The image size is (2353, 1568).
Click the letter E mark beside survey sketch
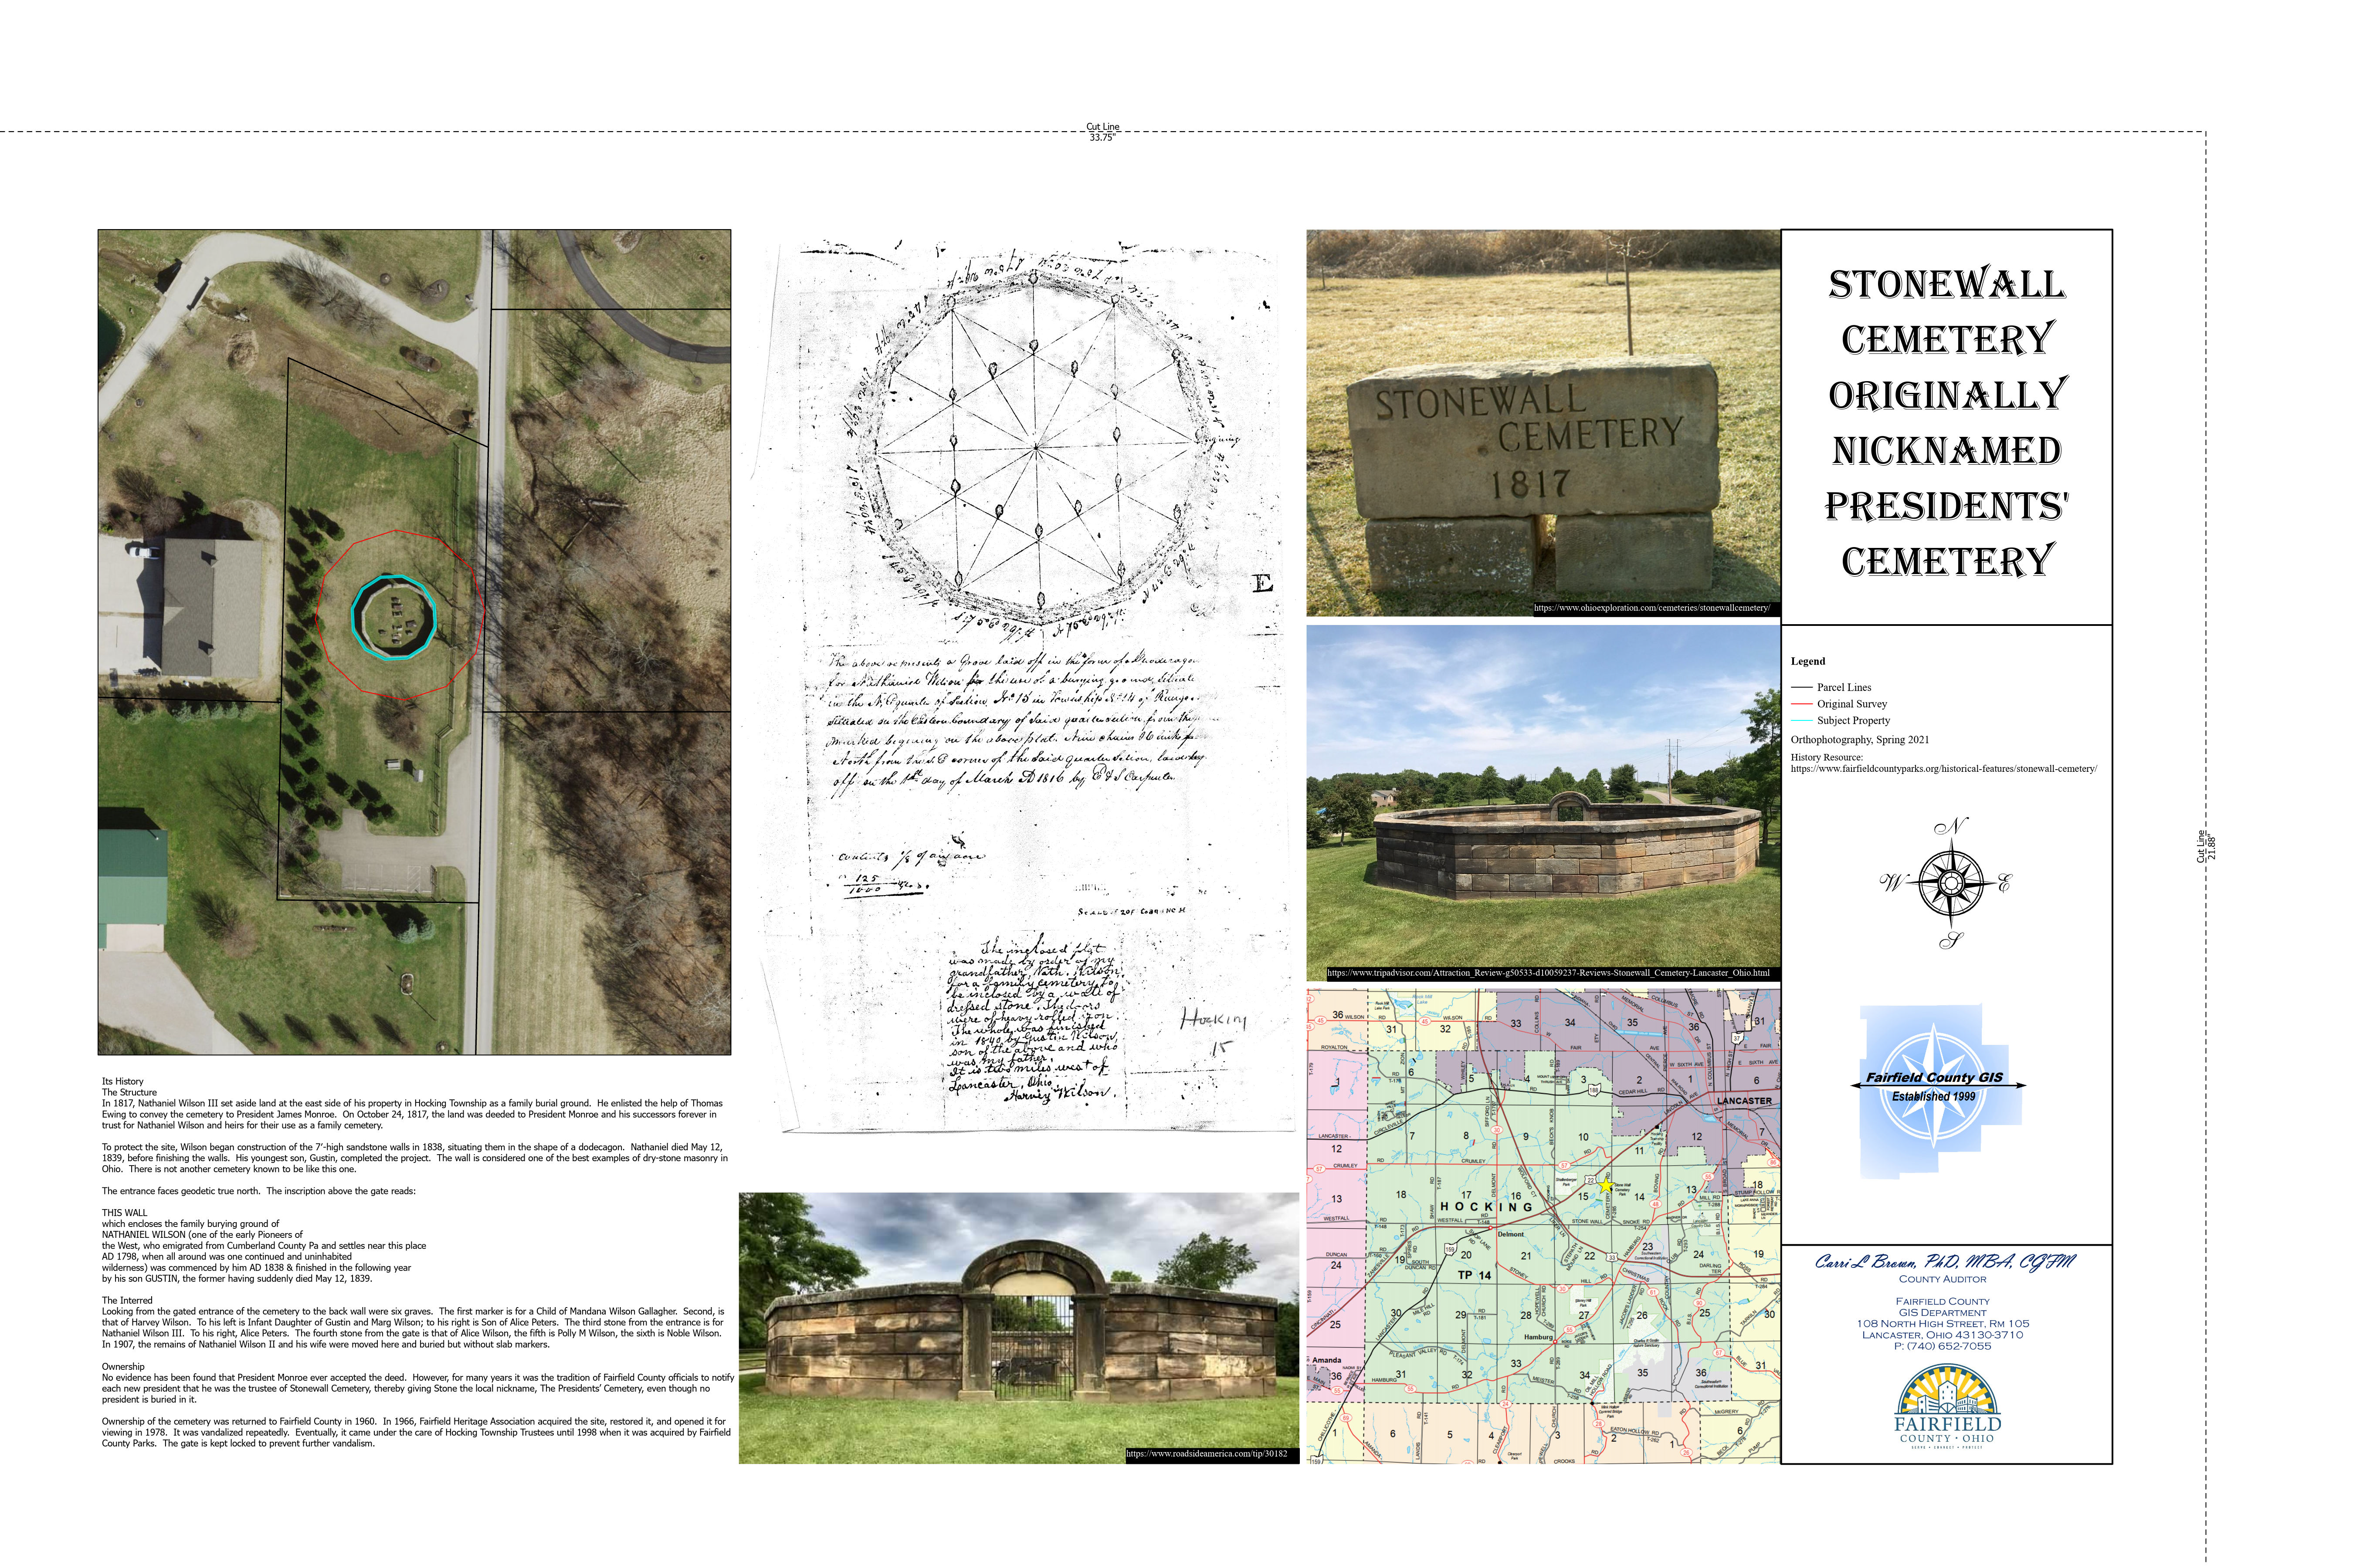tap(1262, 583)
